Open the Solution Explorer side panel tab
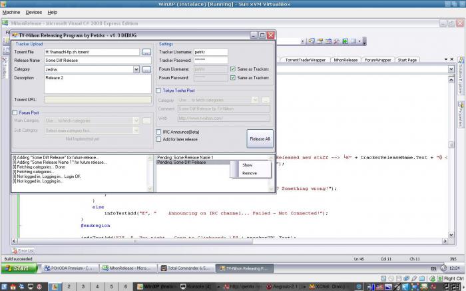This screenshot has height=291, width=466. point(461,76)
